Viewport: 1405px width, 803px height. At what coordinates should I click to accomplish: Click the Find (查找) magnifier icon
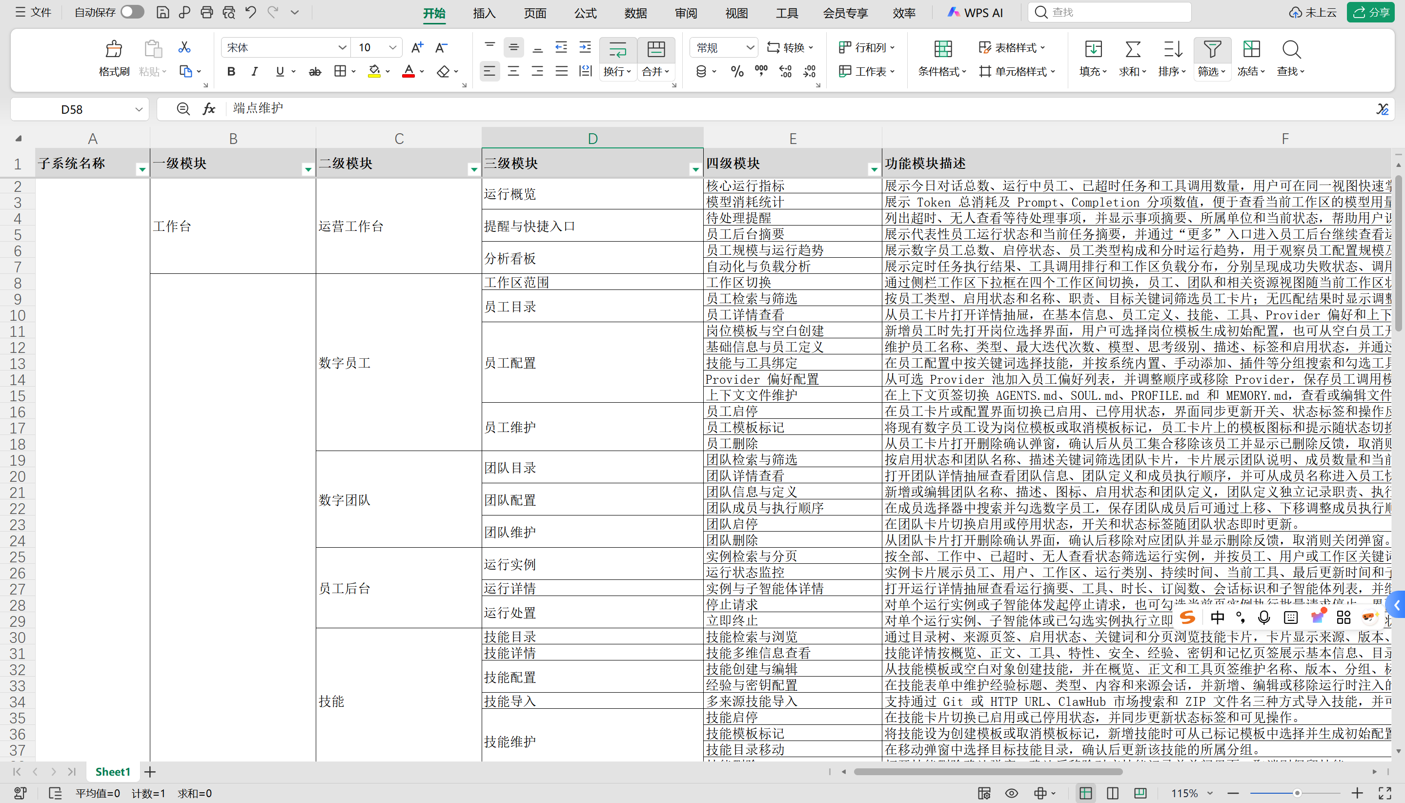tap(1291, 50)
